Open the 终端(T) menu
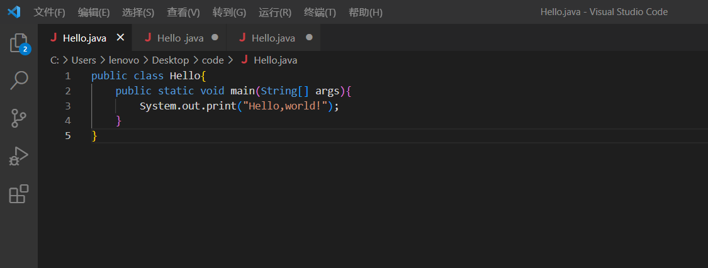 click(320, 13)
